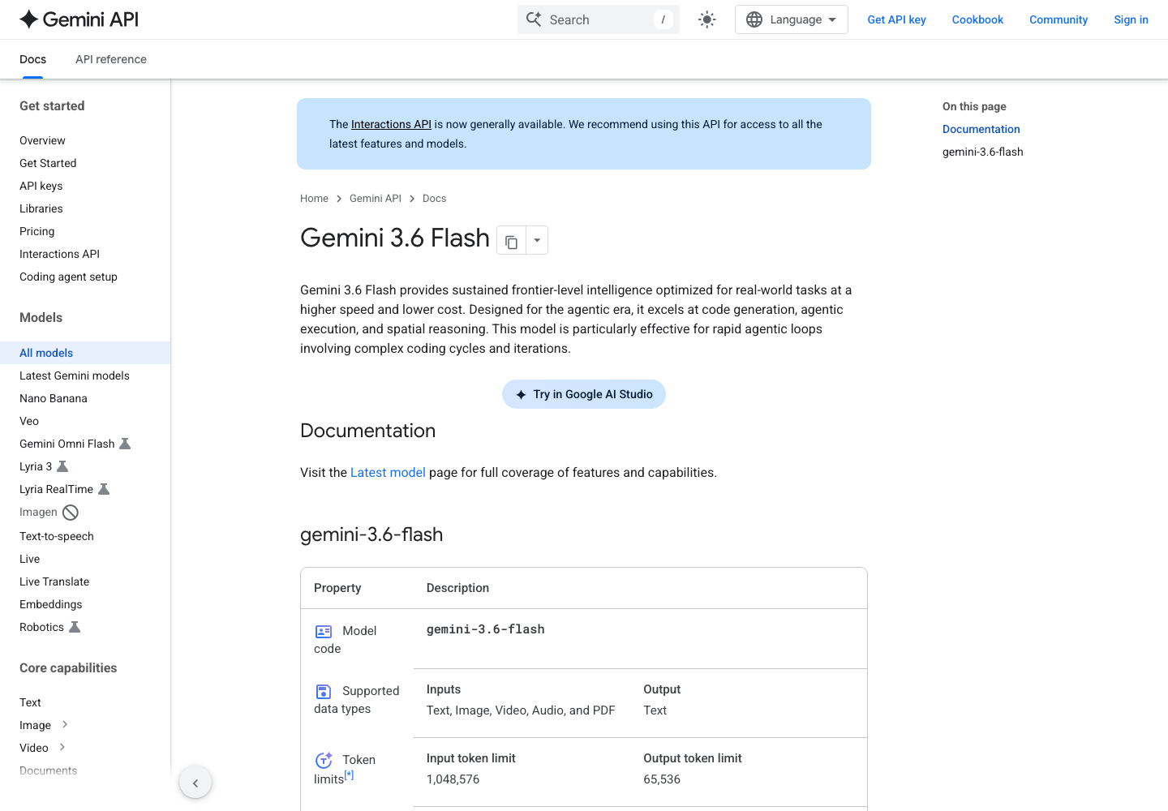
Task: Click the search magnifier icon
Action: [x=534, y=19]
